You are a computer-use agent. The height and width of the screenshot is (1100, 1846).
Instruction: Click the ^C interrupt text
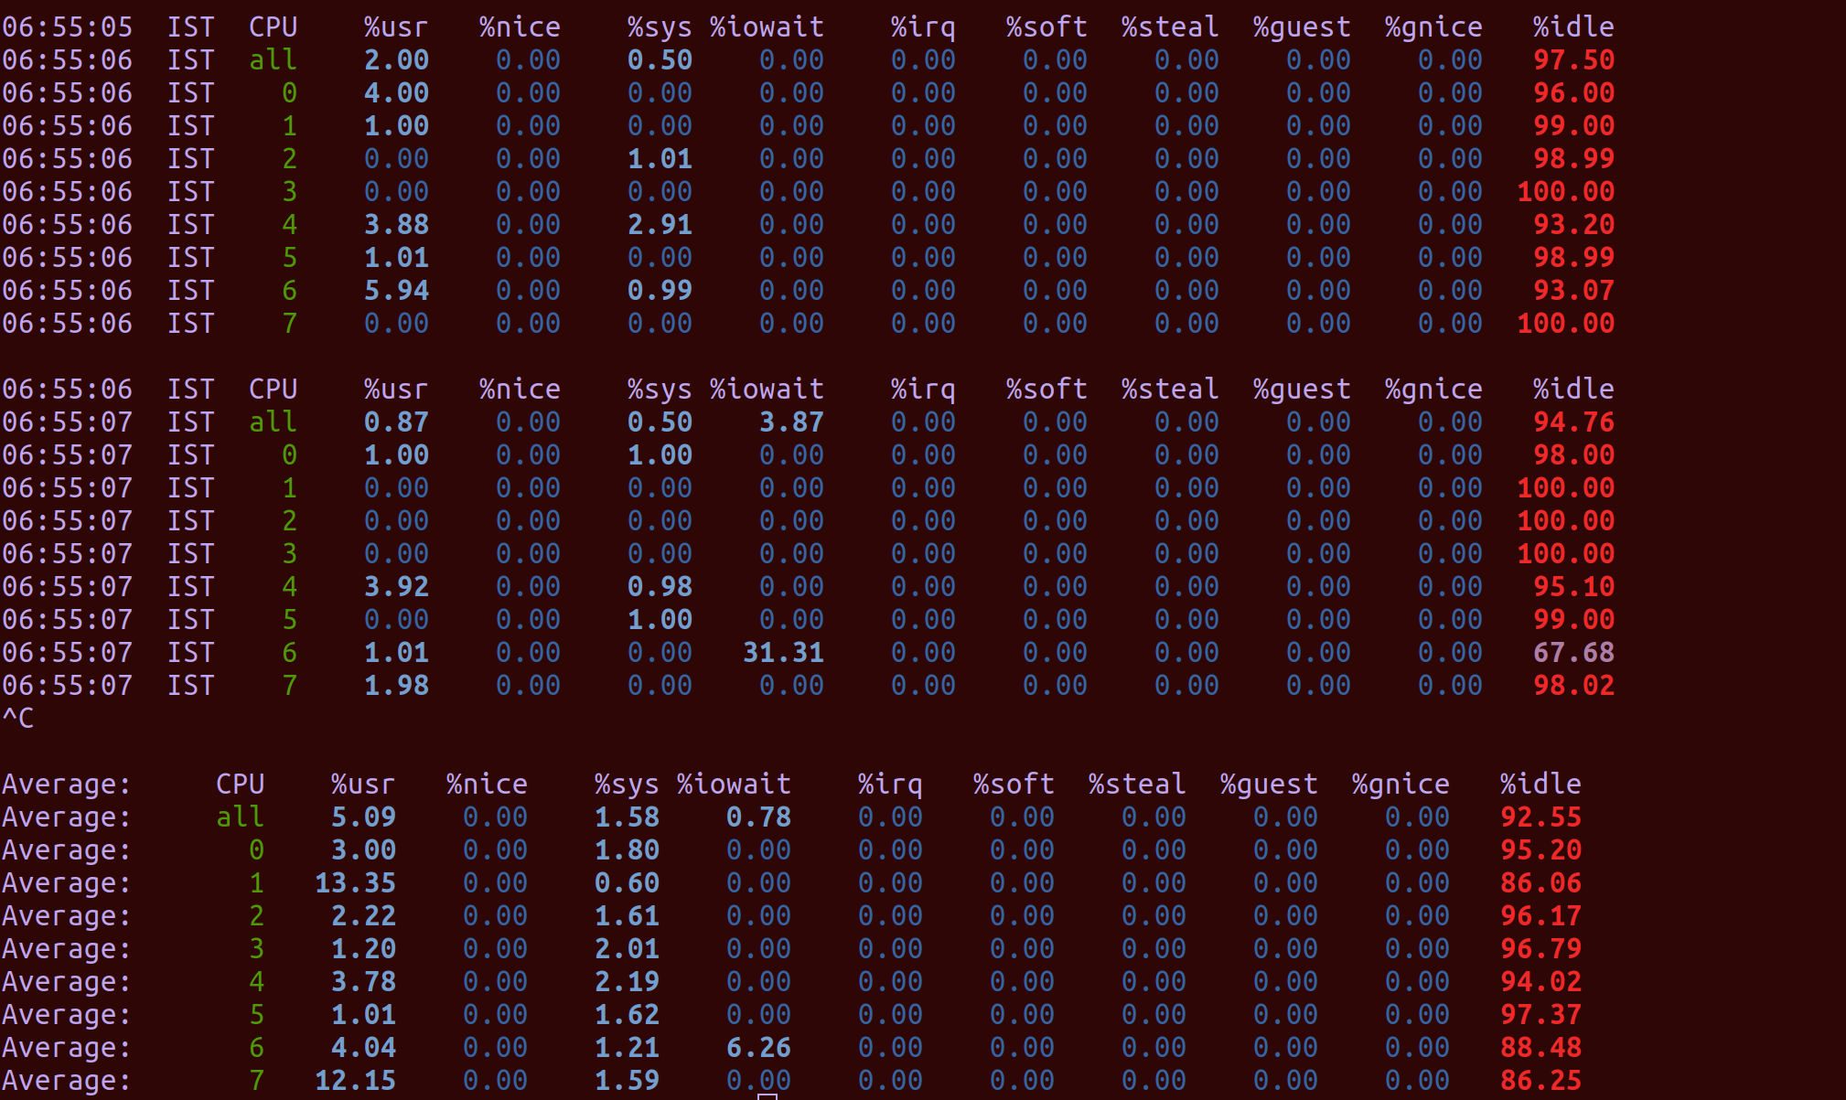[18, 719]
